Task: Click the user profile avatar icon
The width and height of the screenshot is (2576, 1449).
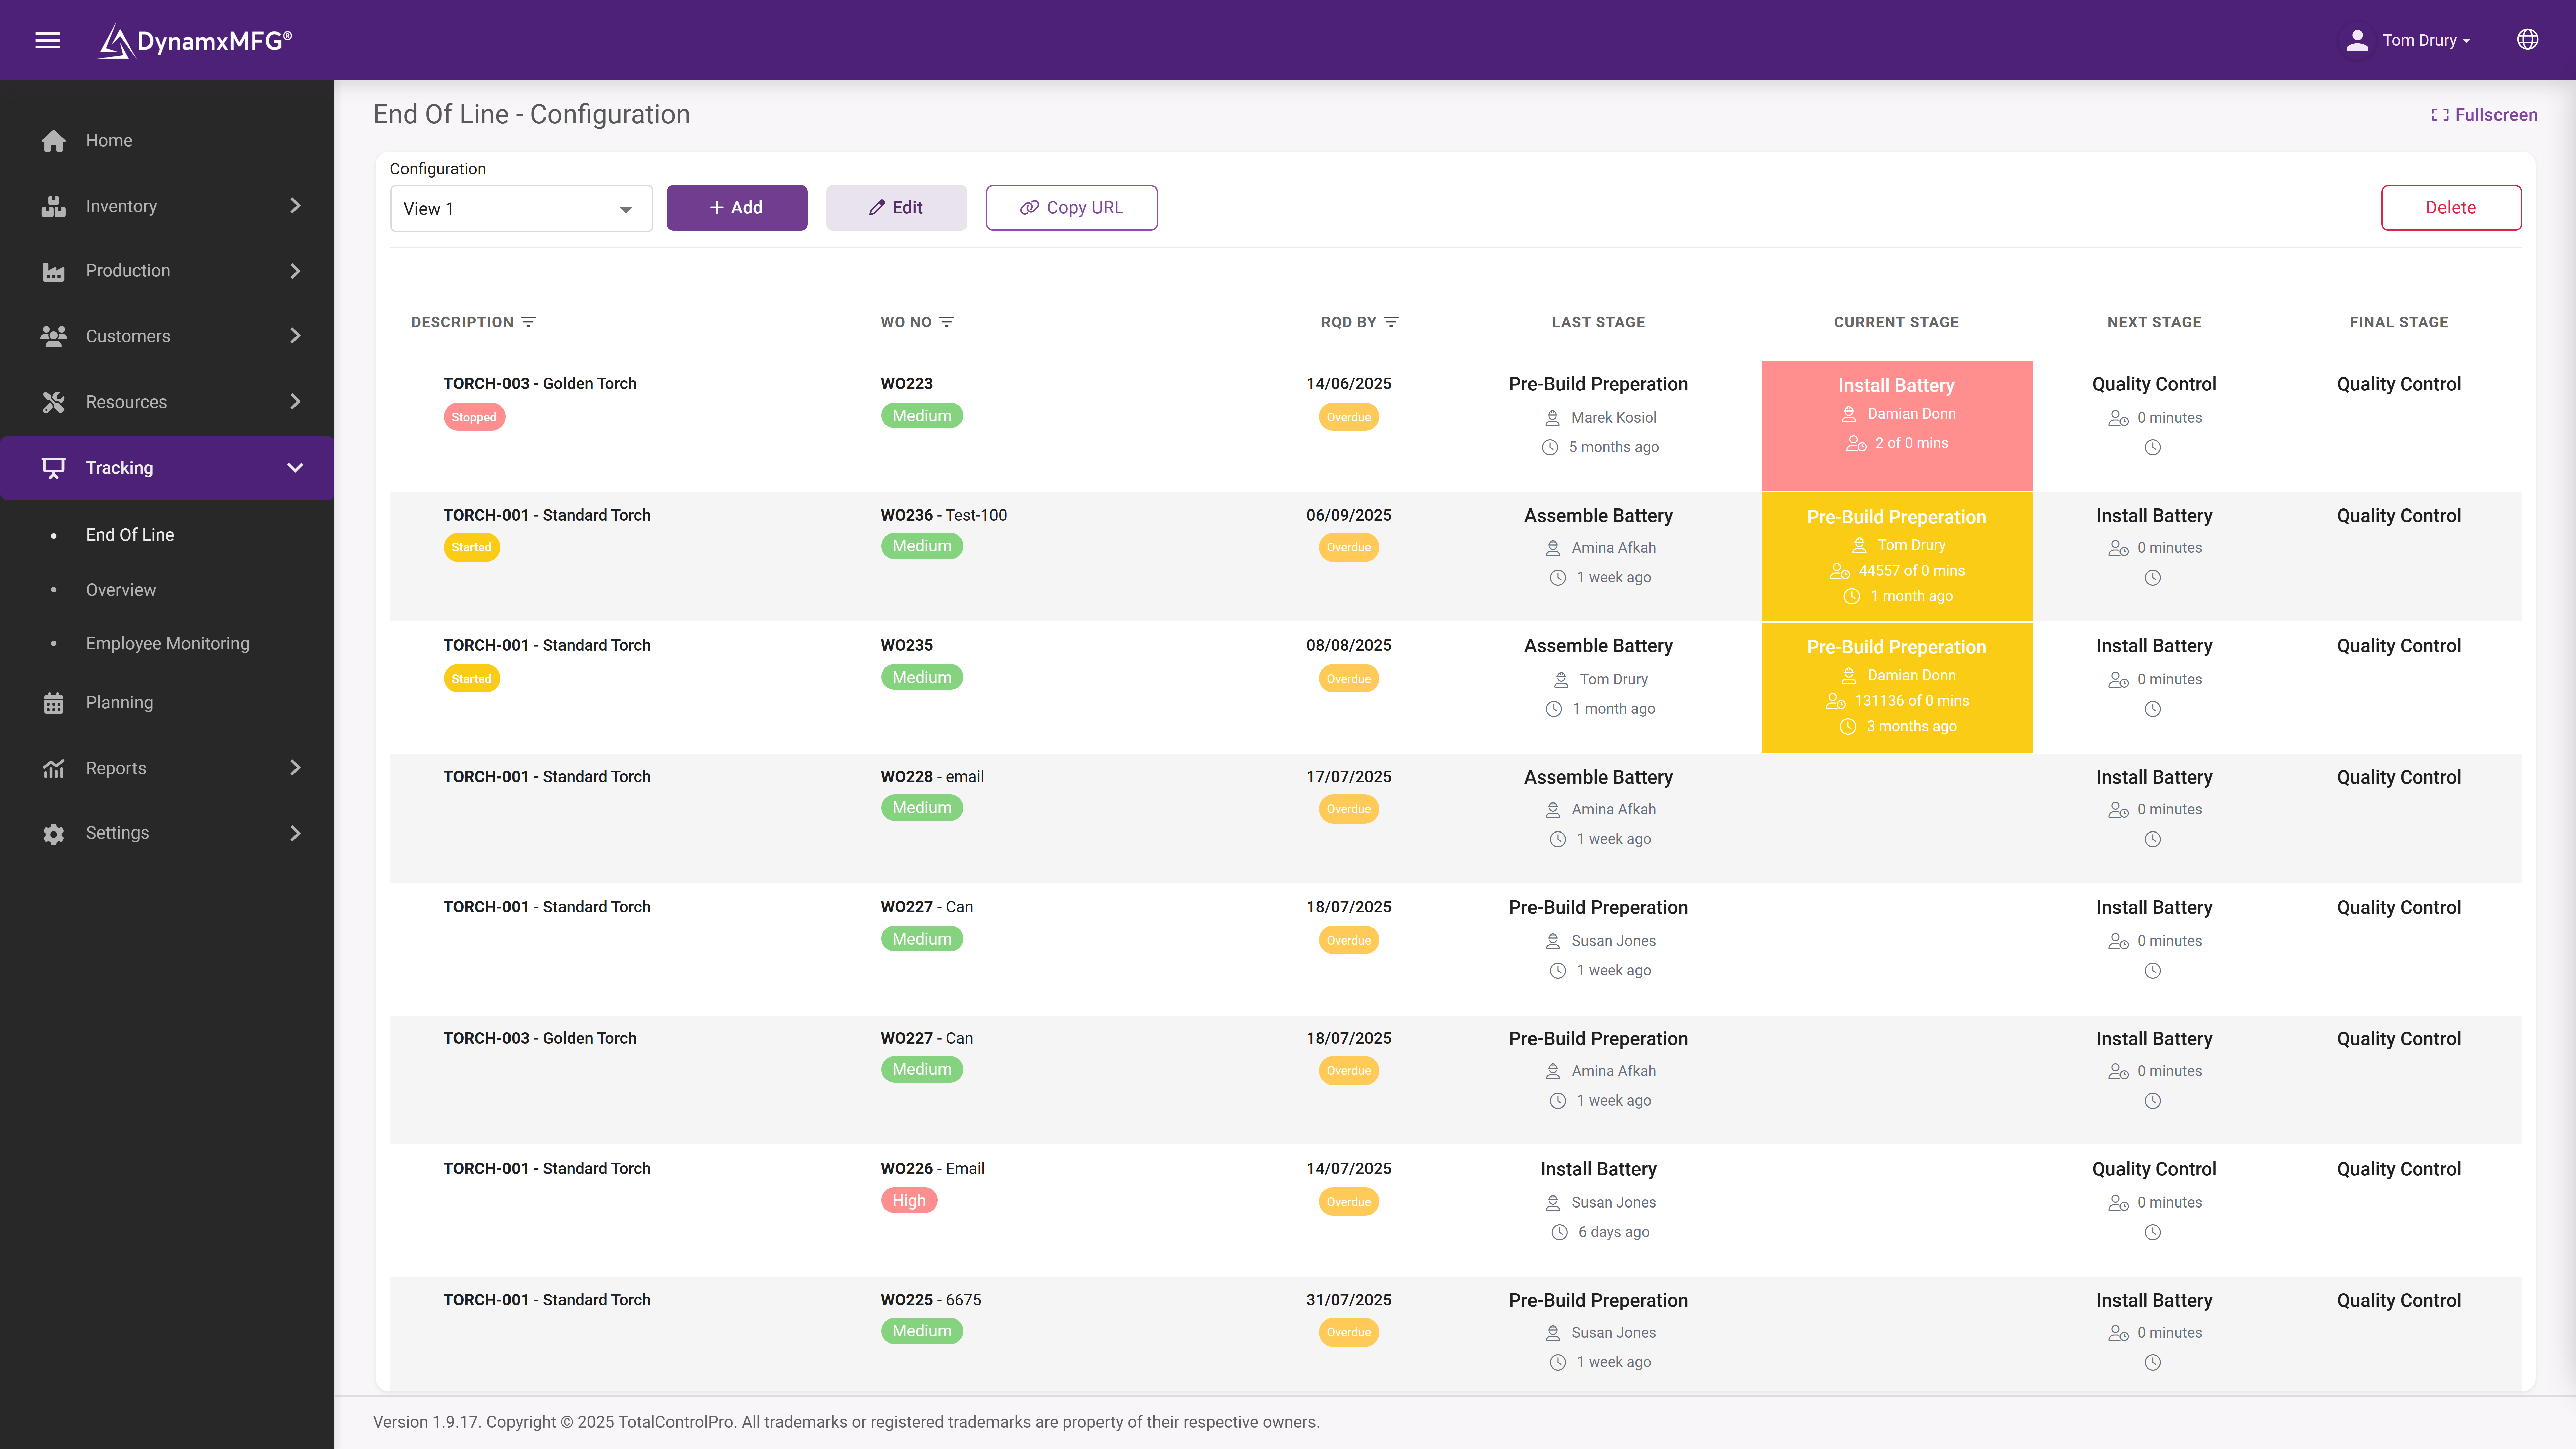Action: click(x=2357, y=40)
